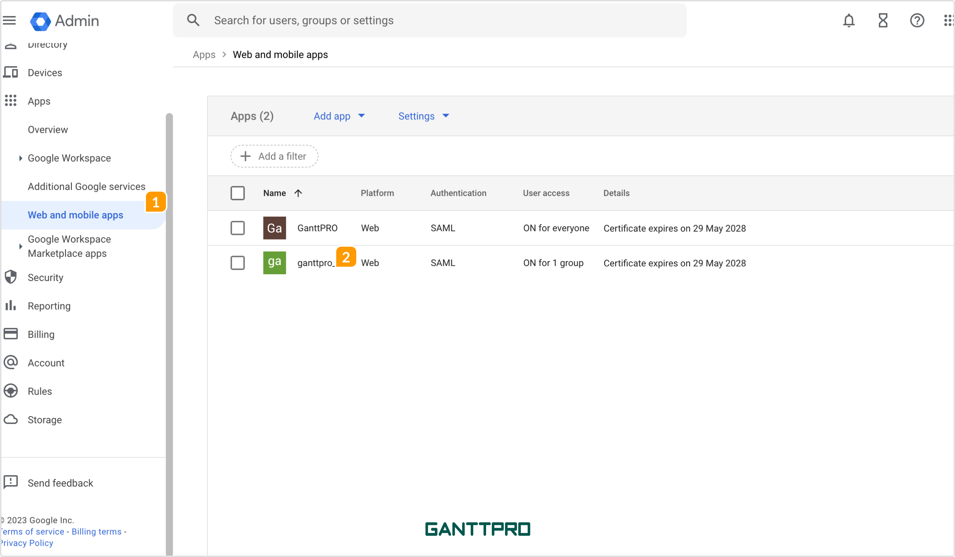This screenshot has height=557, width=955.
Task: Click the GanttPRO brown app icon
Action: click(274, 228)
